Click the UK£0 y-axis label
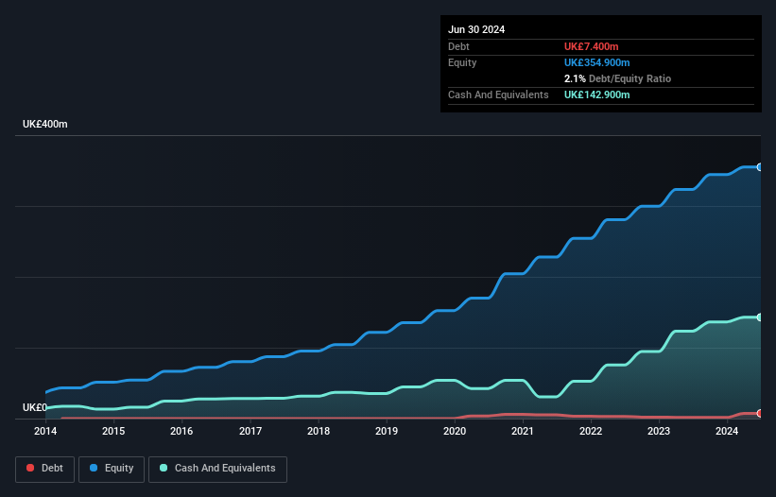Image resolution: width=776 pixels, height=497 pixels. click(35, 407)
